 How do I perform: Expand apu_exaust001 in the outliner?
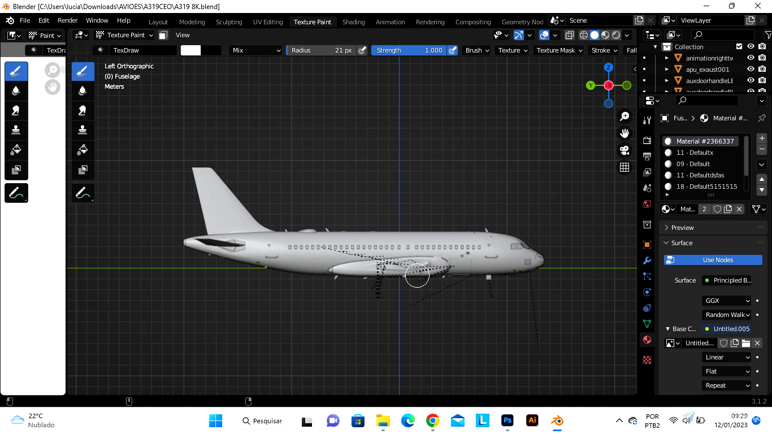pyautogui.click(x=667, y=70)
